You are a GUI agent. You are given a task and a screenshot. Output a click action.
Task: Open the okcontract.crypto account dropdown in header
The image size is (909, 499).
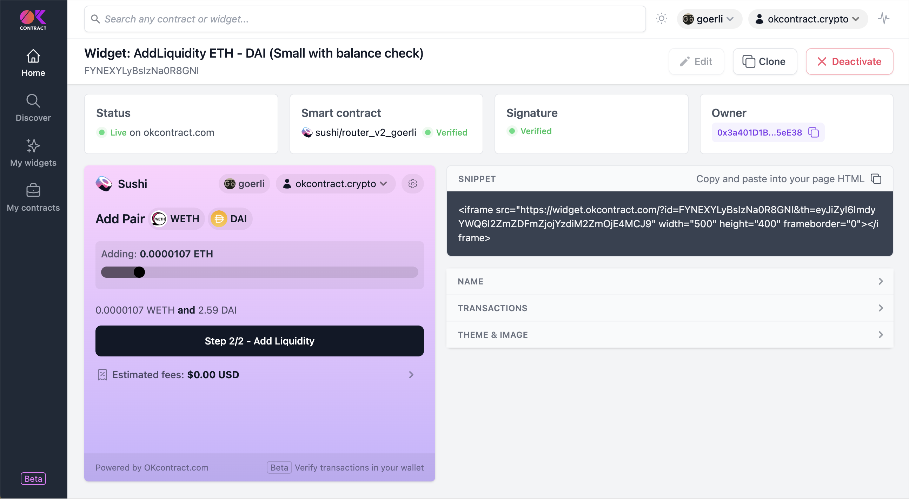pyautogui.click(x=807, y=19)
